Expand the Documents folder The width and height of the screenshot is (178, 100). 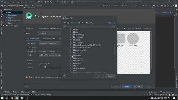coord(71,58)
